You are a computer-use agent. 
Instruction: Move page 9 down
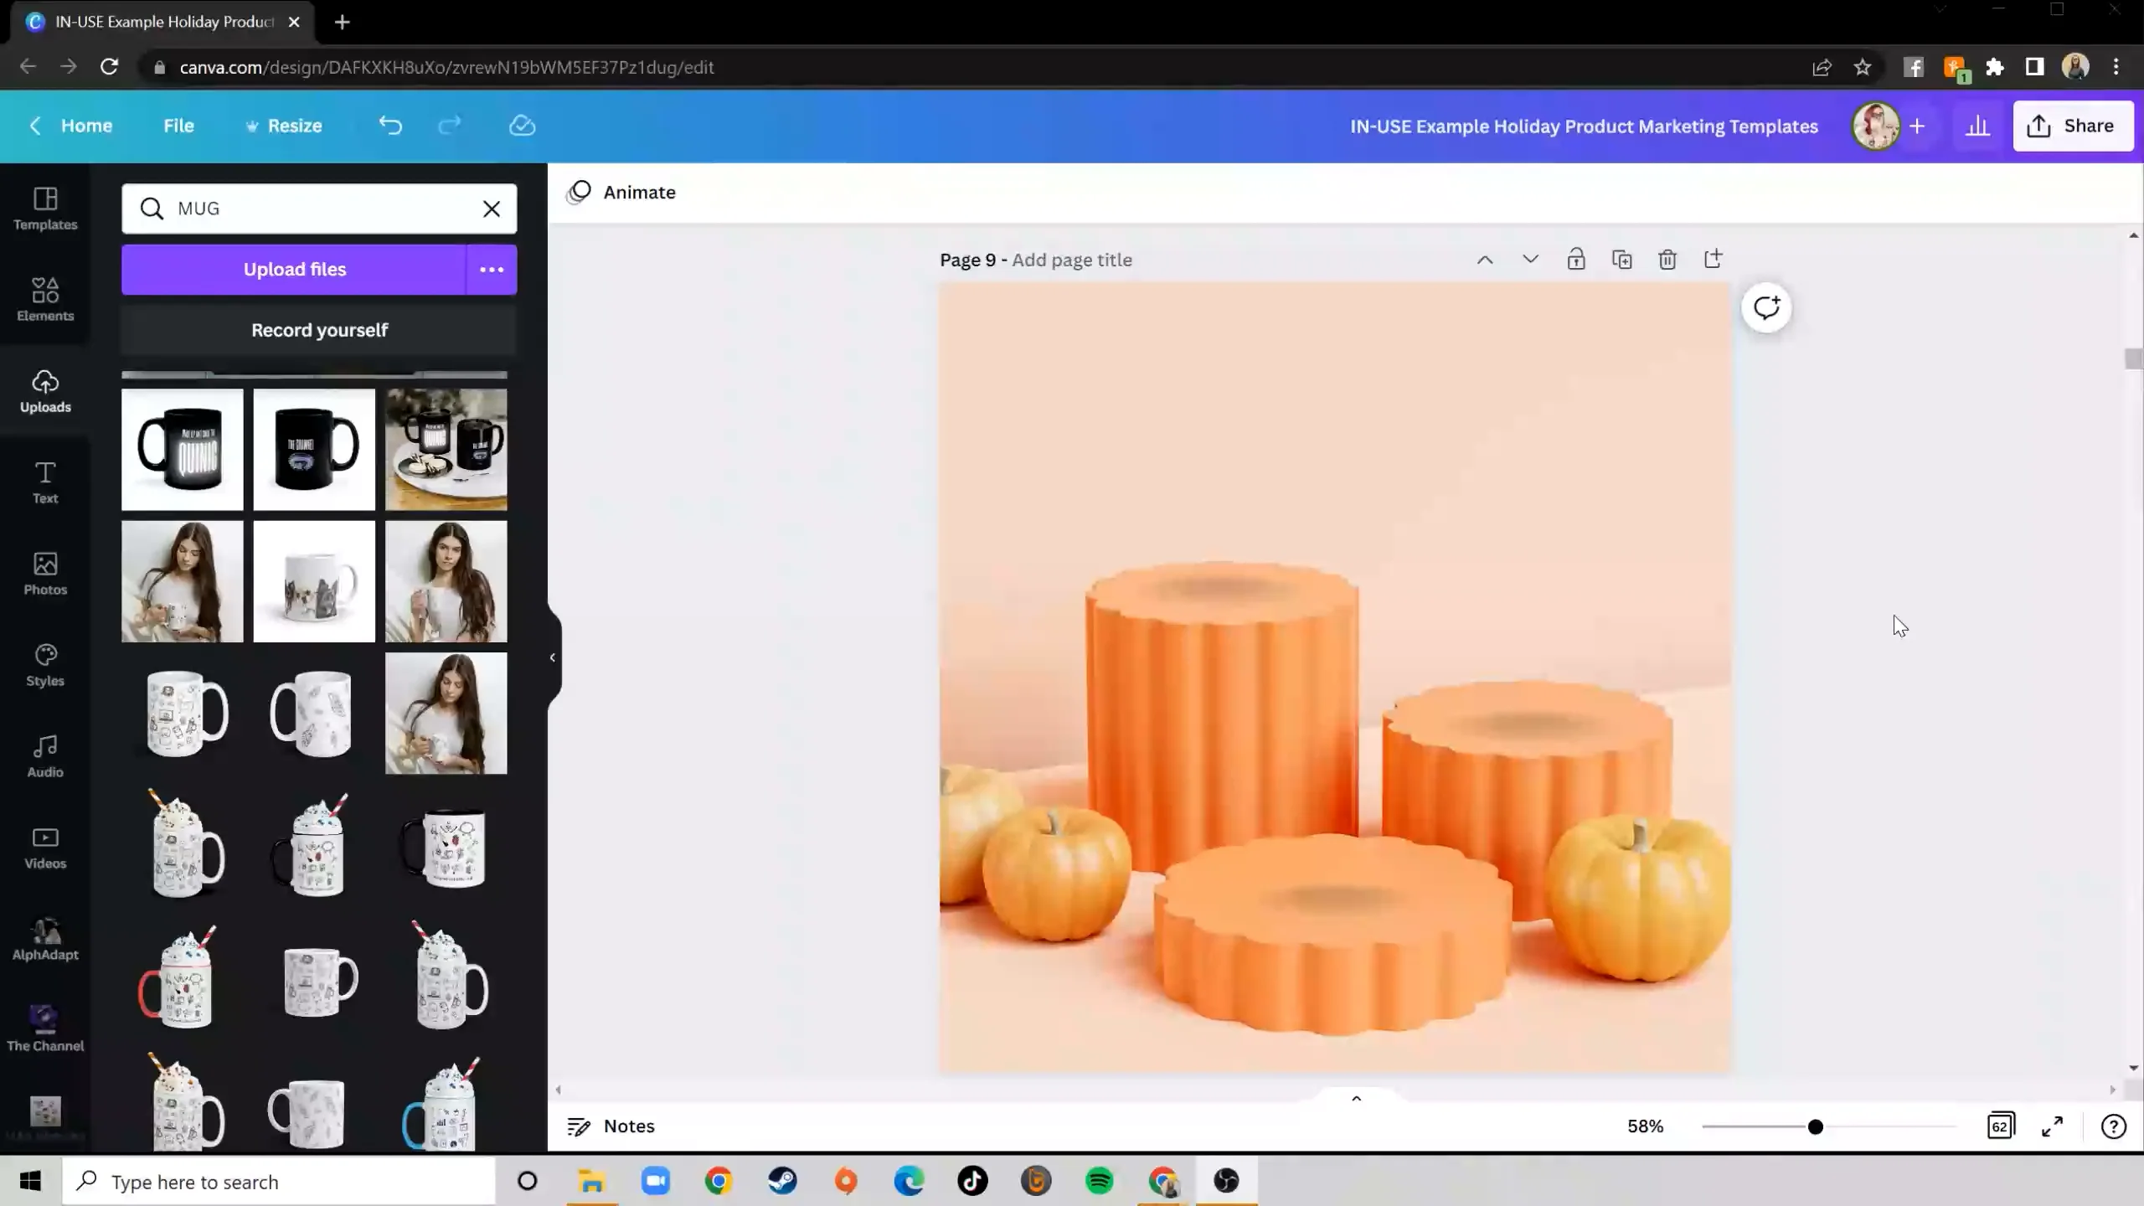point(1530,259)
